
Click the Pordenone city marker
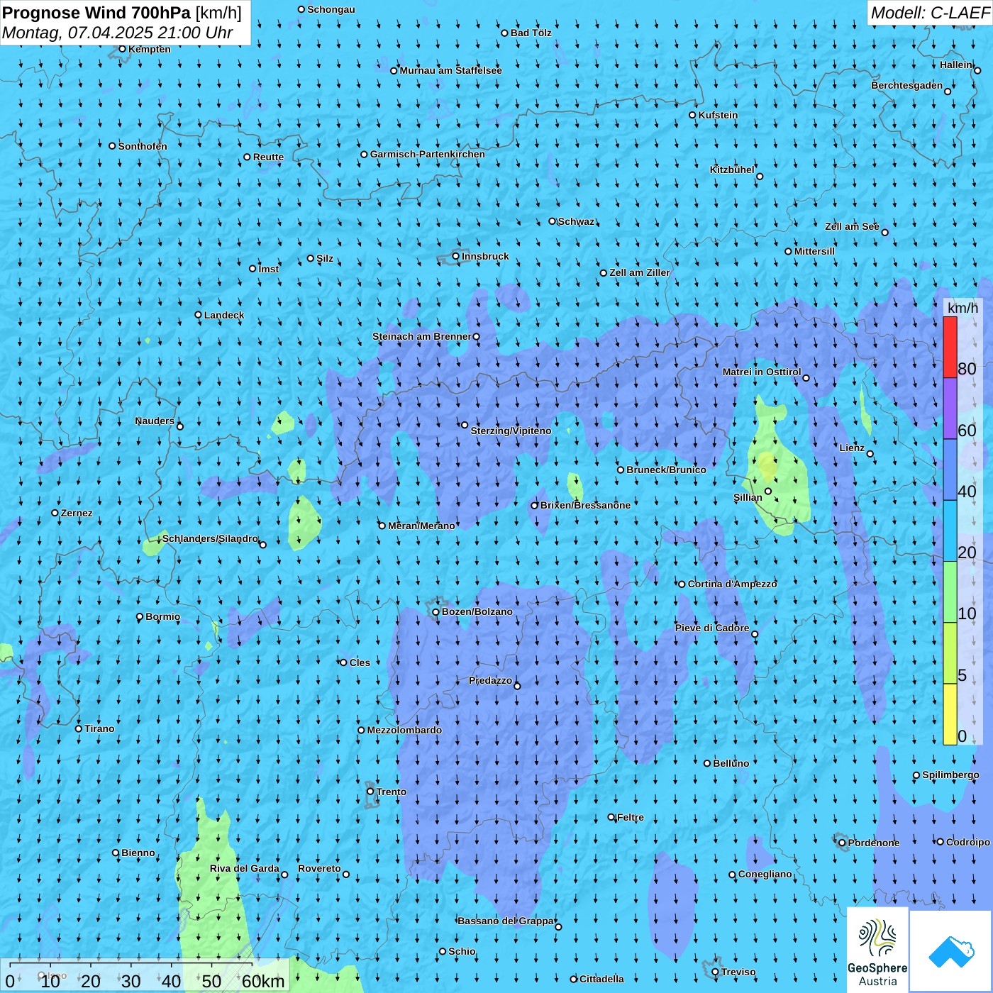pos(842,843)
